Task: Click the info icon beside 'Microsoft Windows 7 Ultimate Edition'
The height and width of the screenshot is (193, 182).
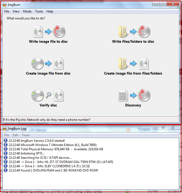Action: point(5,145)
